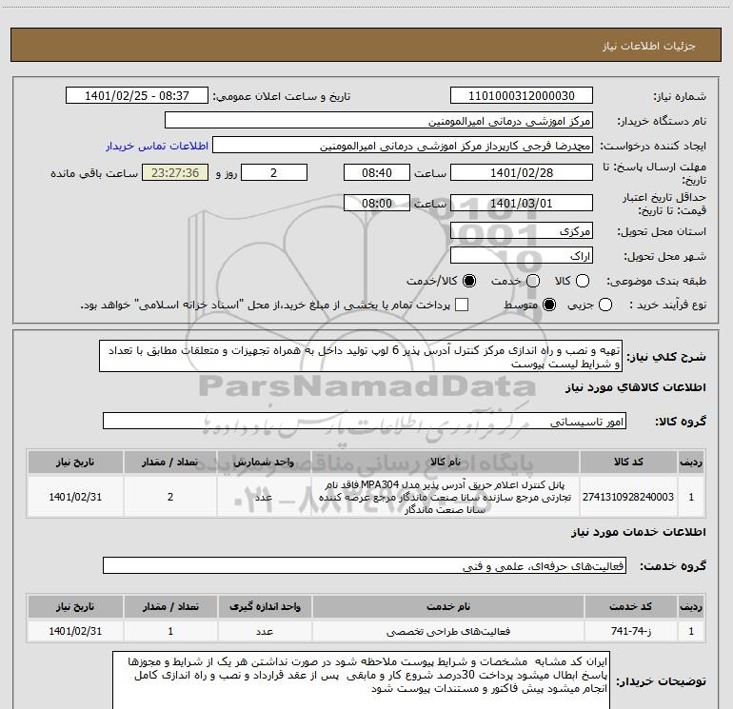Screen dimensions: 733x709
Task: Toggle the اسناد خزانه اسلامی payment checkbox
Action: coord(462,305)
